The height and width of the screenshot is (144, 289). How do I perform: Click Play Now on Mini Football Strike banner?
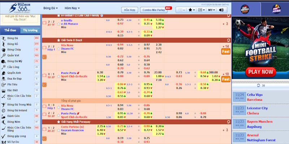[260, 72]
